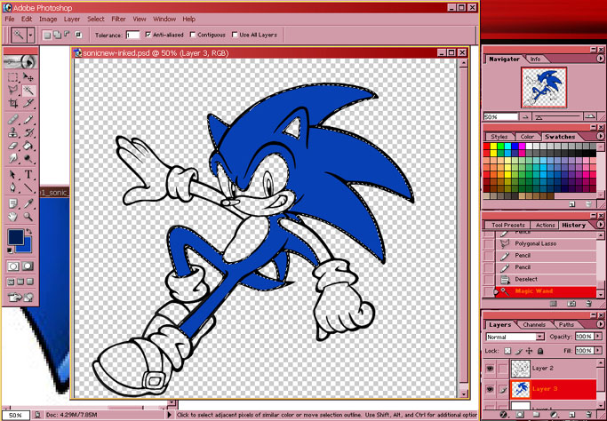Hide Layer 3 with eye icon
The image size is (607, 421).
490,389
